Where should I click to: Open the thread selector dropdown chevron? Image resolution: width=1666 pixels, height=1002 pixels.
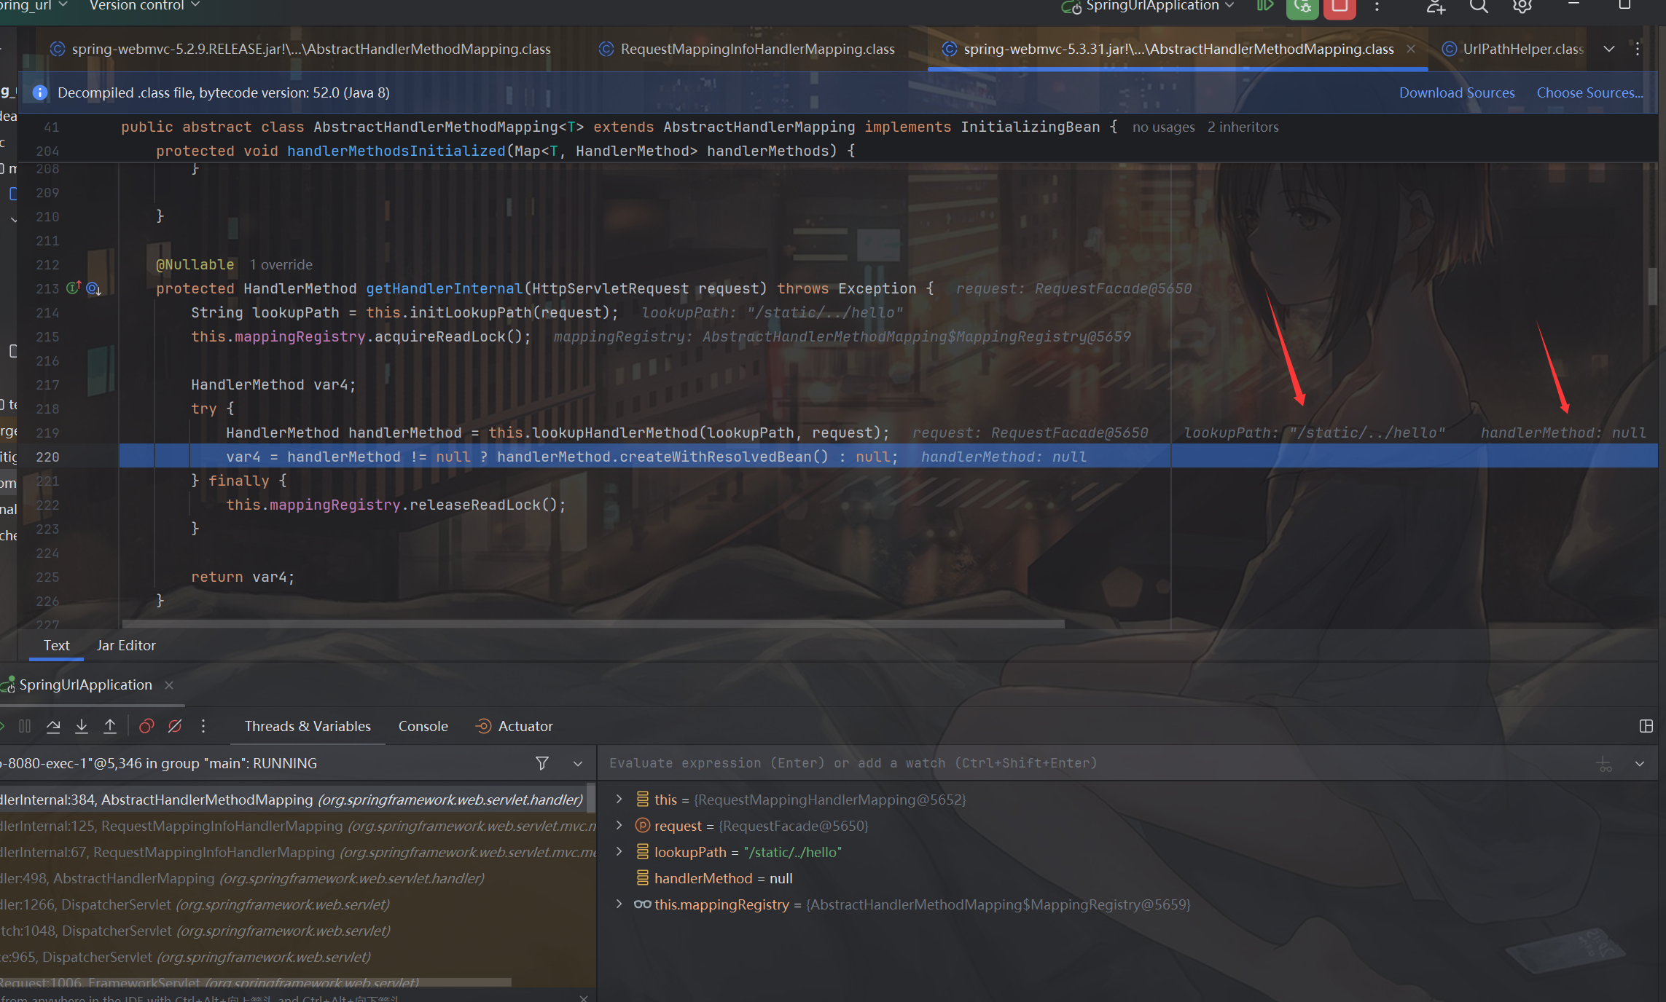578,763
